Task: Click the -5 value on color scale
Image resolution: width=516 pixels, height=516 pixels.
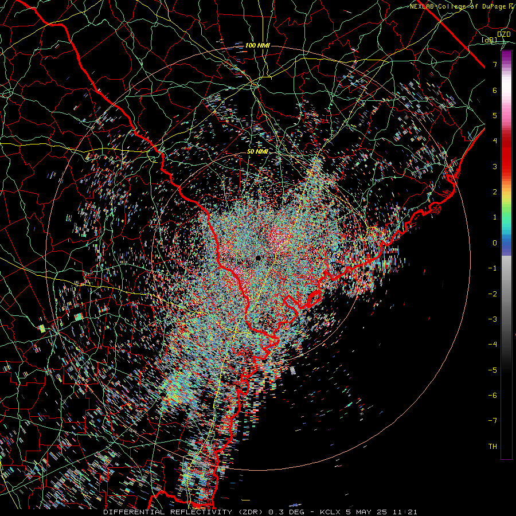Action: (492, 370)
